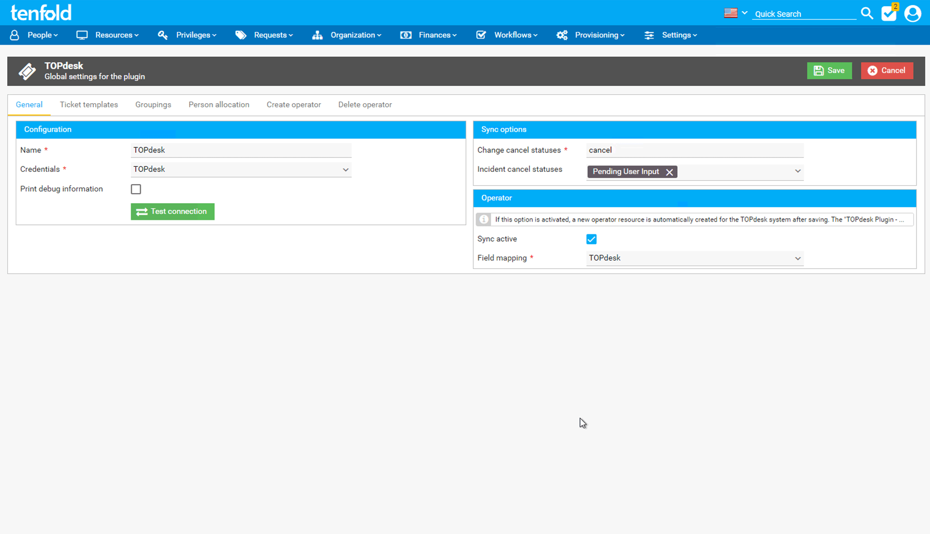This screenshot has width=930, height=534.
Task: Enable Print debug information
Action: (136, 189)
